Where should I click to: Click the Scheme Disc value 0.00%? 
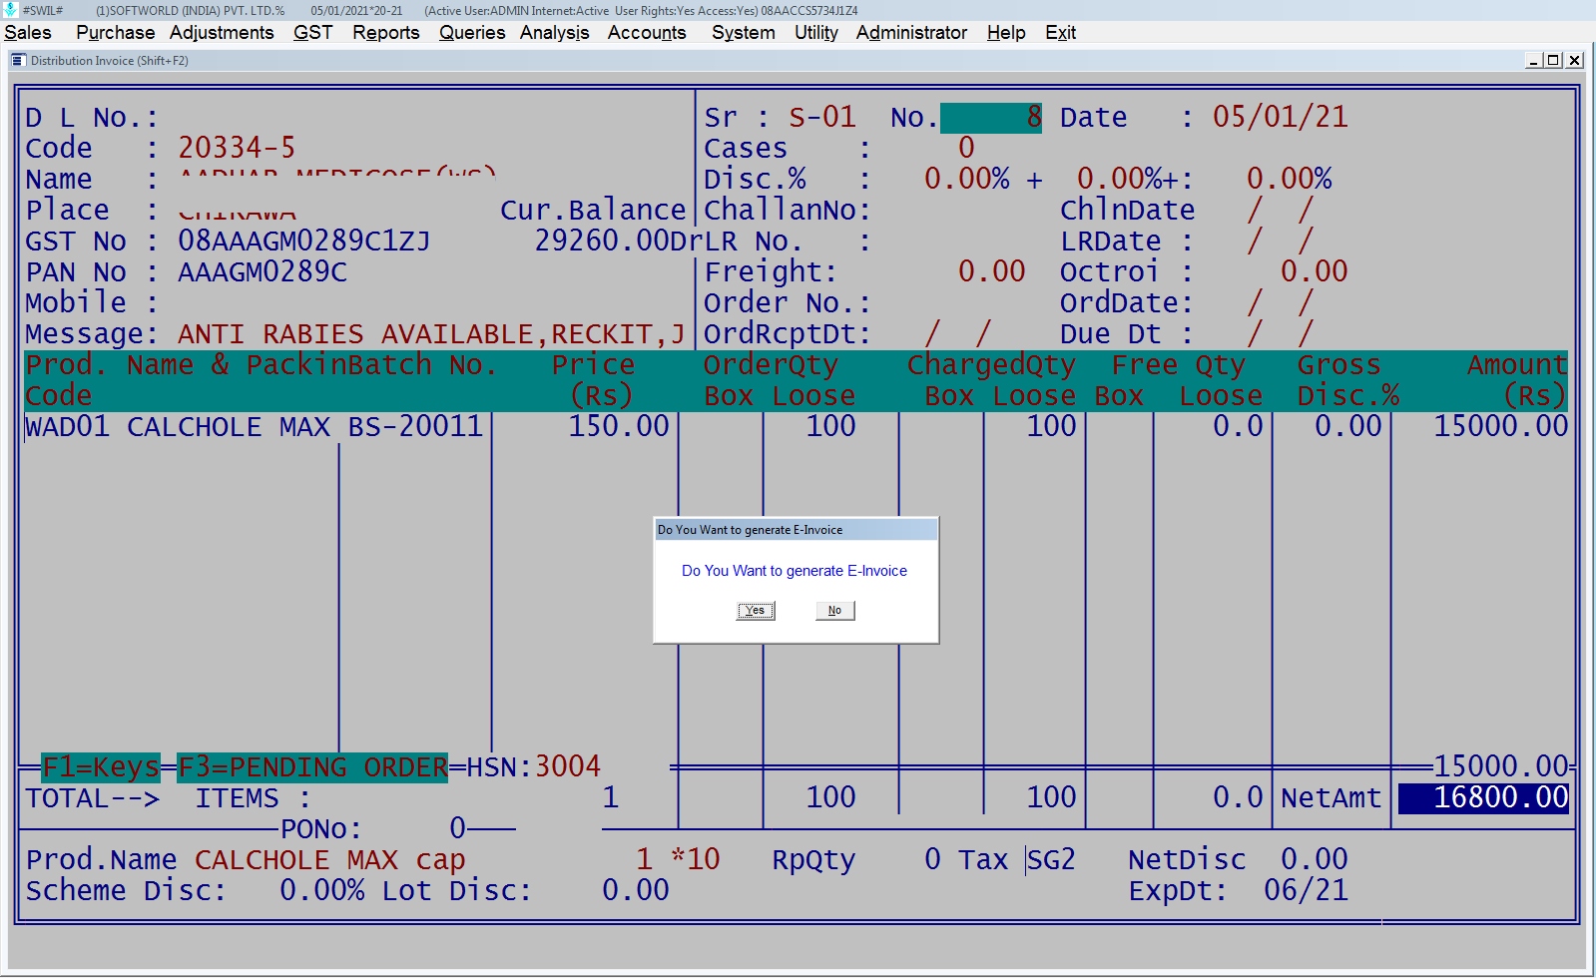322,891
